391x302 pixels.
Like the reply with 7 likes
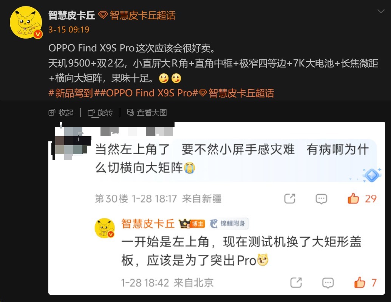(x=365, y=283)
